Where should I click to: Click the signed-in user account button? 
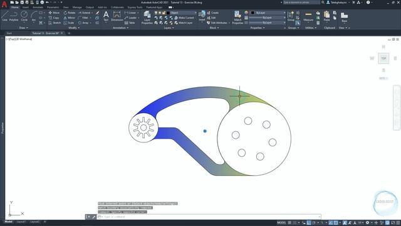click(338, 3)
